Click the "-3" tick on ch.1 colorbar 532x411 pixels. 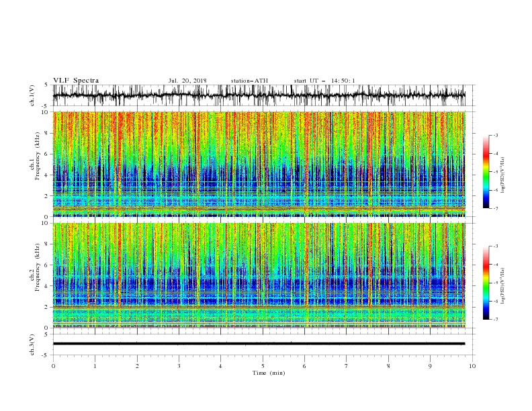pyautogui.click(x=495, y=135)
